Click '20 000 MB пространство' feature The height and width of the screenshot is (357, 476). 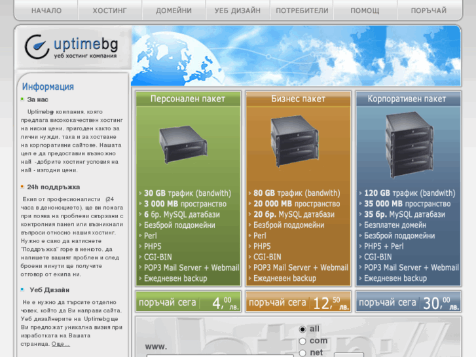click(x=297, y=204)
